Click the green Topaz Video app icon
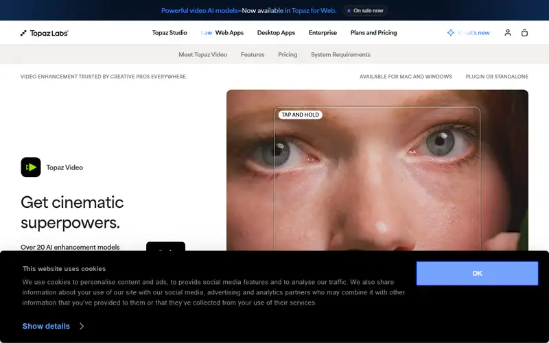549x343 pixels. 31,167
